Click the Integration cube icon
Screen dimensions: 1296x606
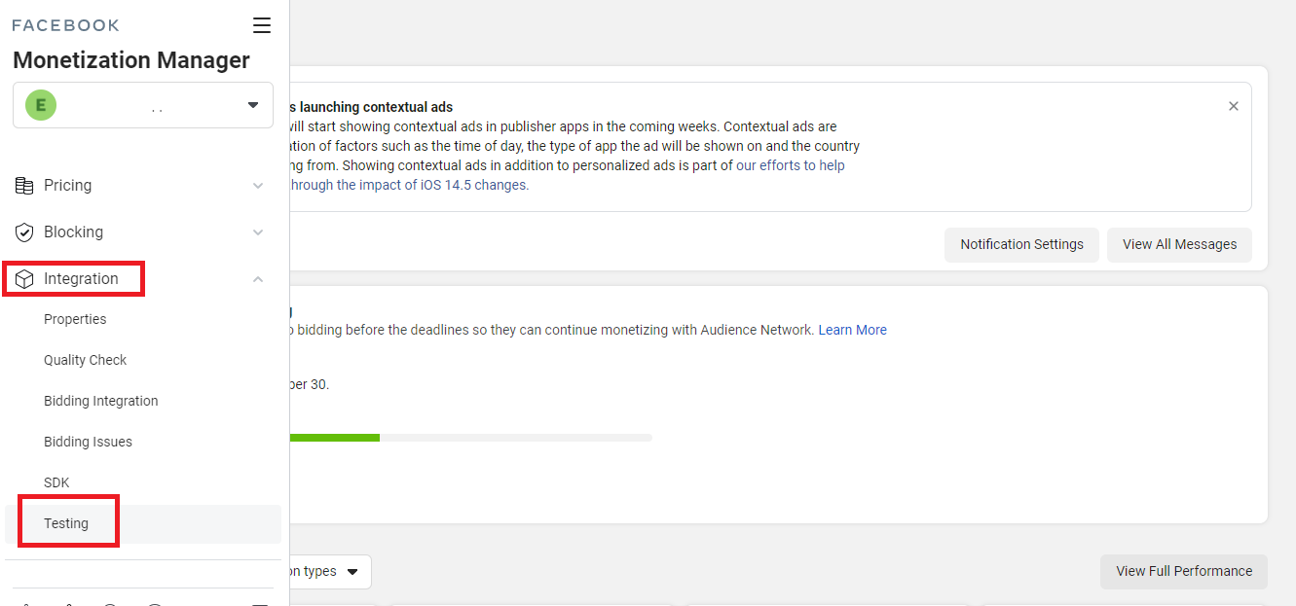(x=24, y=279)
